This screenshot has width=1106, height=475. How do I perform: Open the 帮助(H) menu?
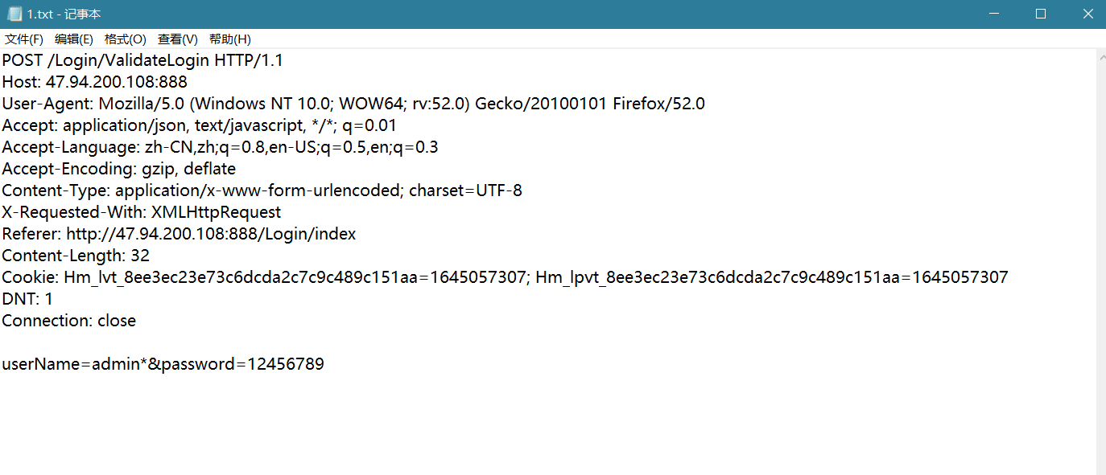click(x=230, y=39)
